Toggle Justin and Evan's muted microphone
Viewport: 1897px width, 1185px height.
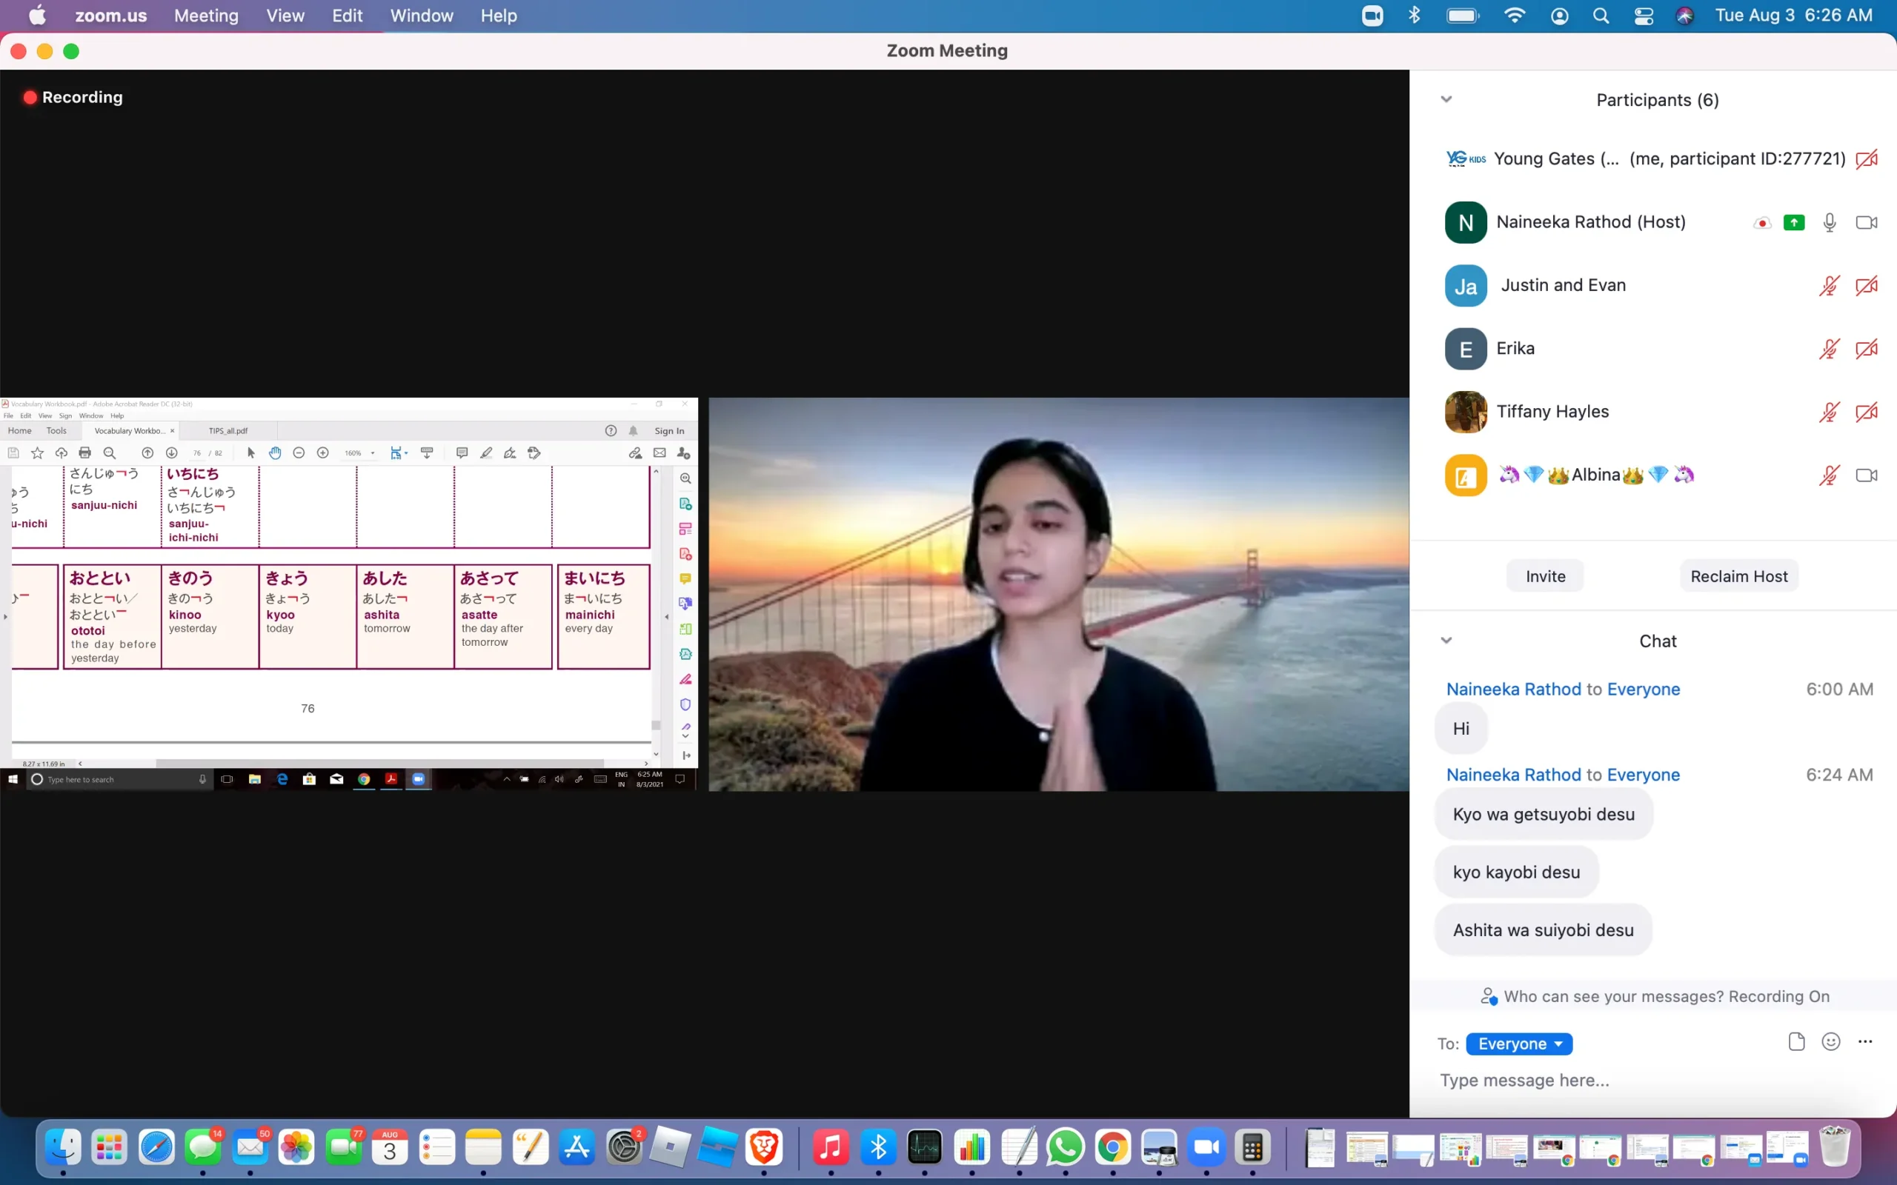(x=1829, y=286)
